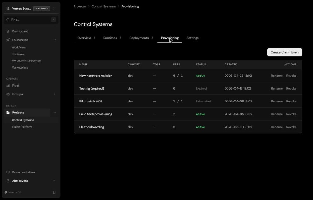This screenshot has width=313, height=200.
Task: Click the user avatar icon by Alex Rivera
Action: [8, 181]
